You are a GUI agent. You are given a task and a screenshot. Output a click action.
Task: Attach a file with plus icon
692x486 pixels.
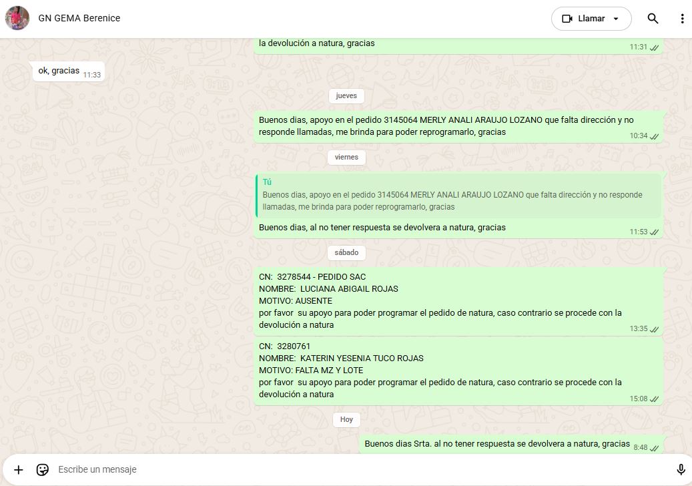click(19, 469)
